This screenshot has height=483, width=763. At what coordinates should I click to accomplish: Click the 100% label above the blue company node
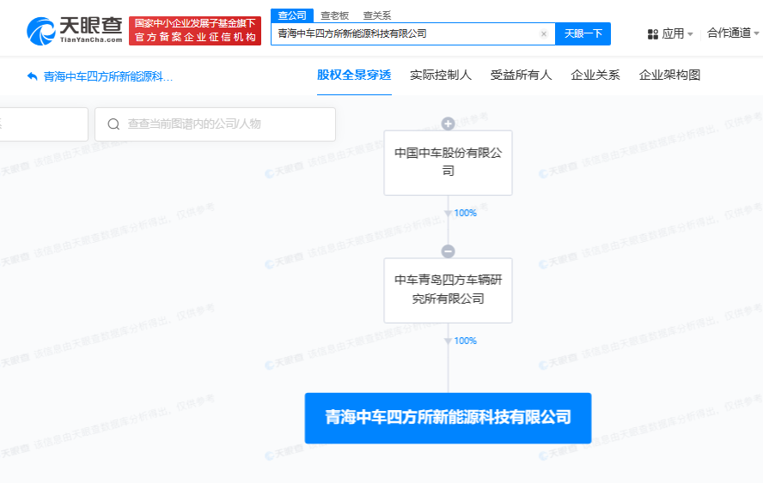(x=465, y=341)
